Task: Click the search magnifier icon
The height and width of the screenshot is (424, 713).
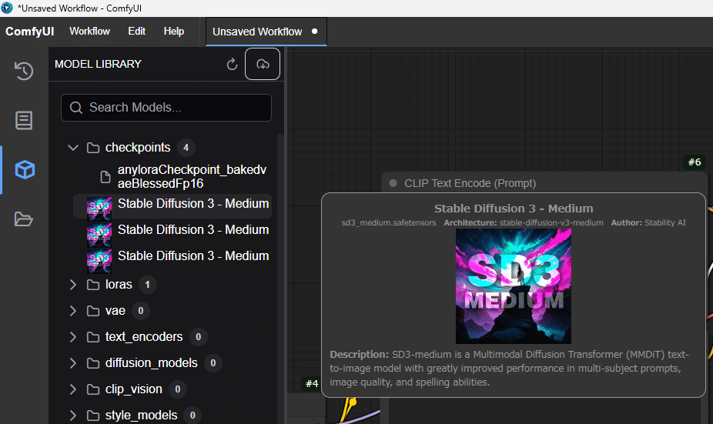Action: 76,108
